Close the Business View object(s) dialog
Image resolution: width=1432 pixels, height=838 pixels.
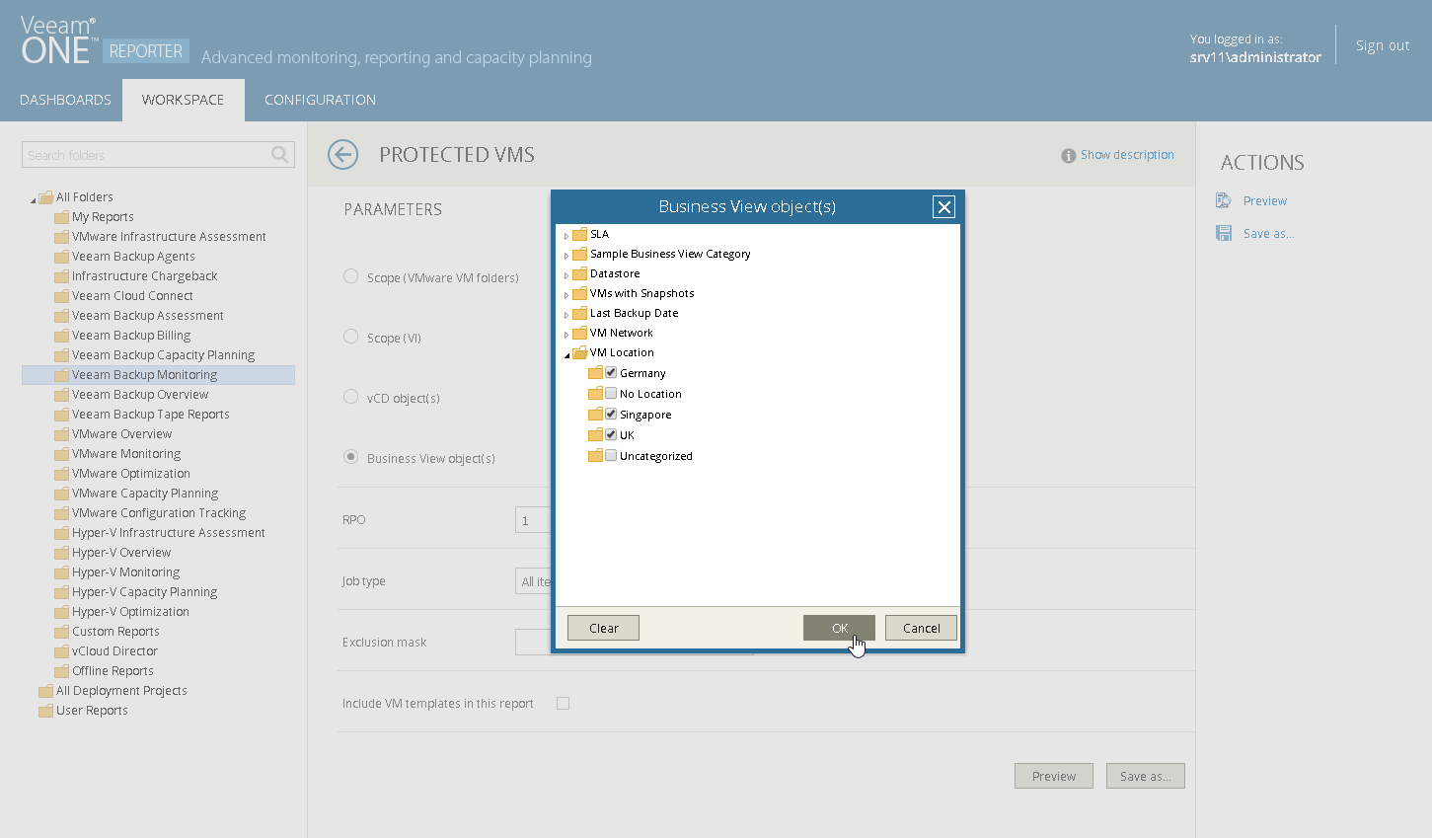click(x=943, y=206)
